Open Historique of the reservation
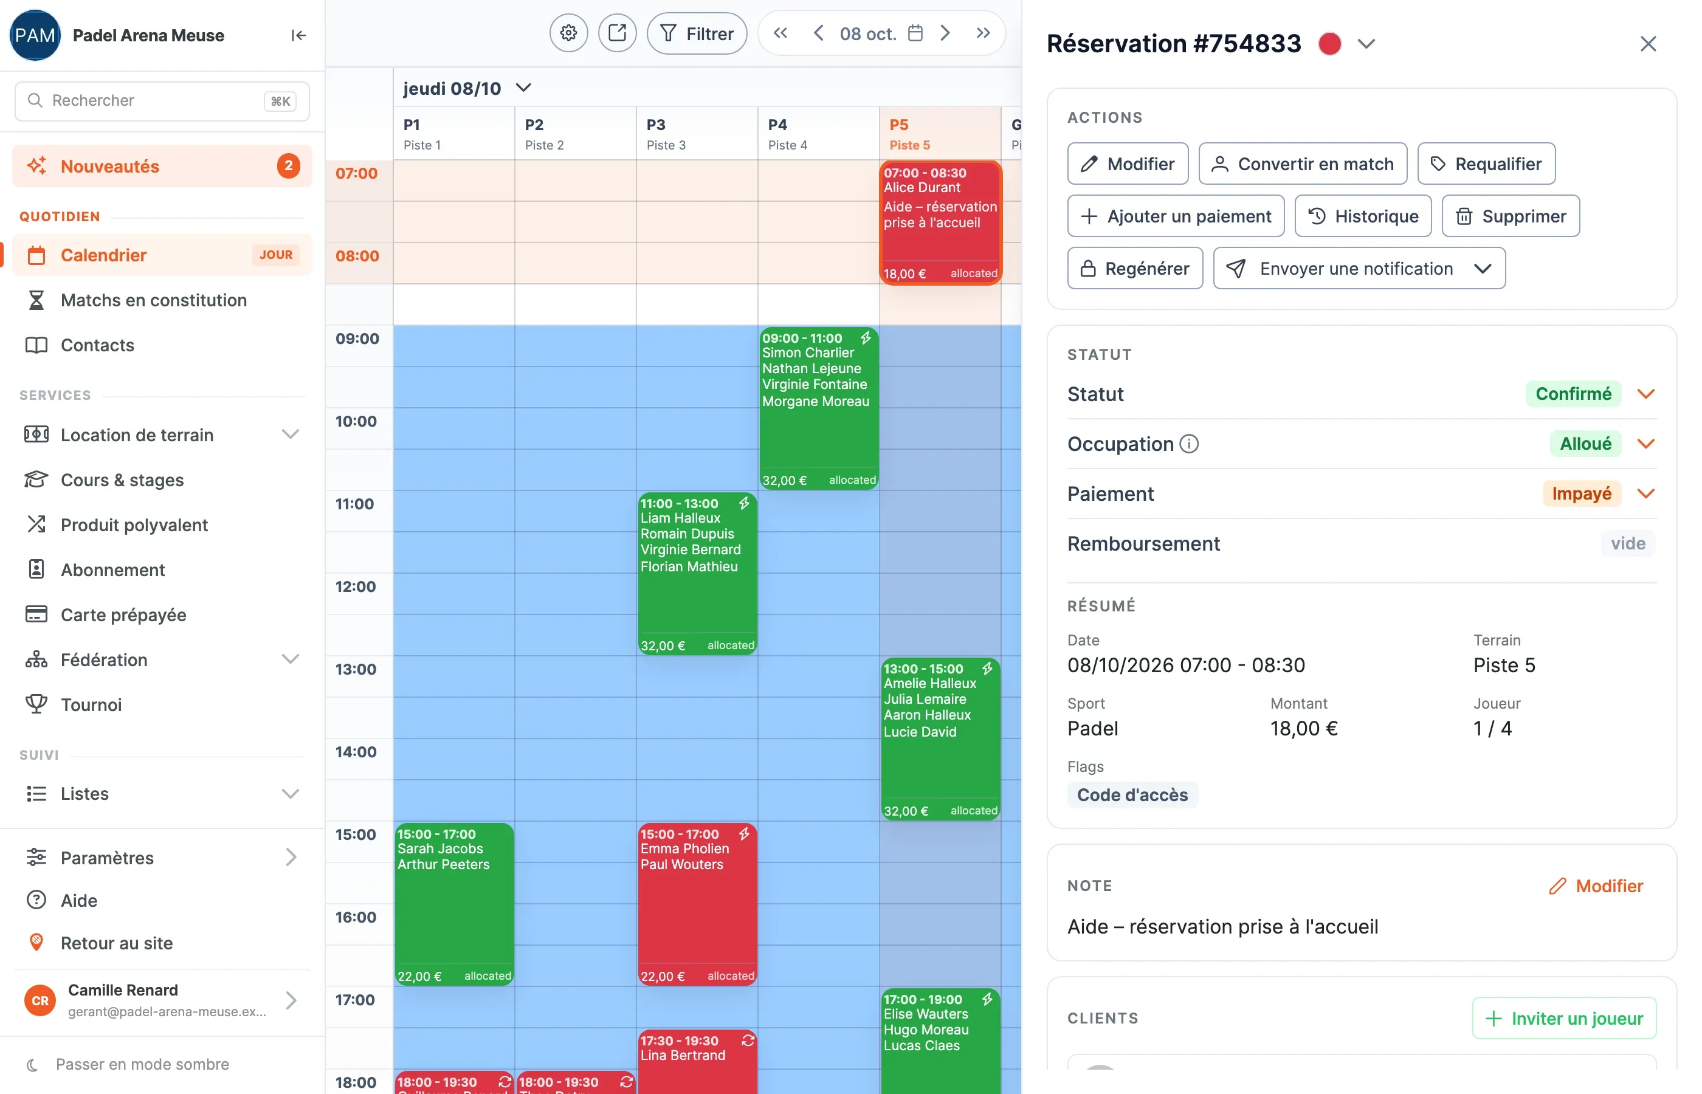This screenshot has height=1094, width=1702. tap(1363, 216)
